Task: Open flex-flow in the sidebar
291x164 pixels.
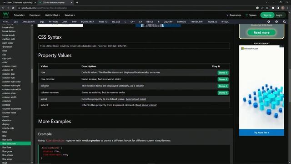Action: tap(7, 148)
